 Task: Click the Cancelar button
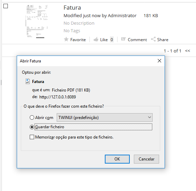coord(146,159)
